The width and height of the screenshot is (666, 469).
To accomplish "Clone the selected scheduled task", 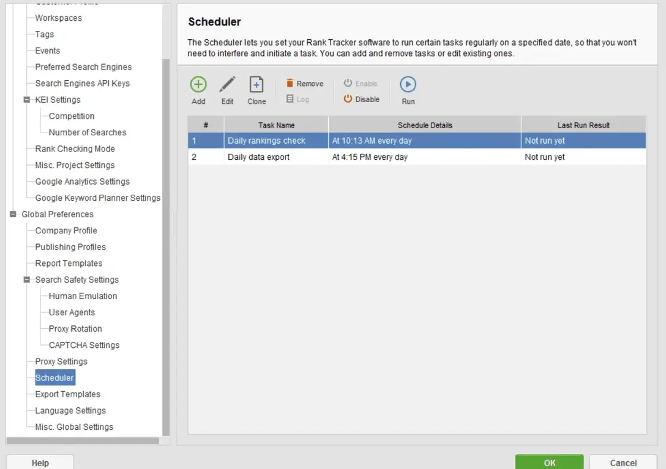I will (256, 90).
